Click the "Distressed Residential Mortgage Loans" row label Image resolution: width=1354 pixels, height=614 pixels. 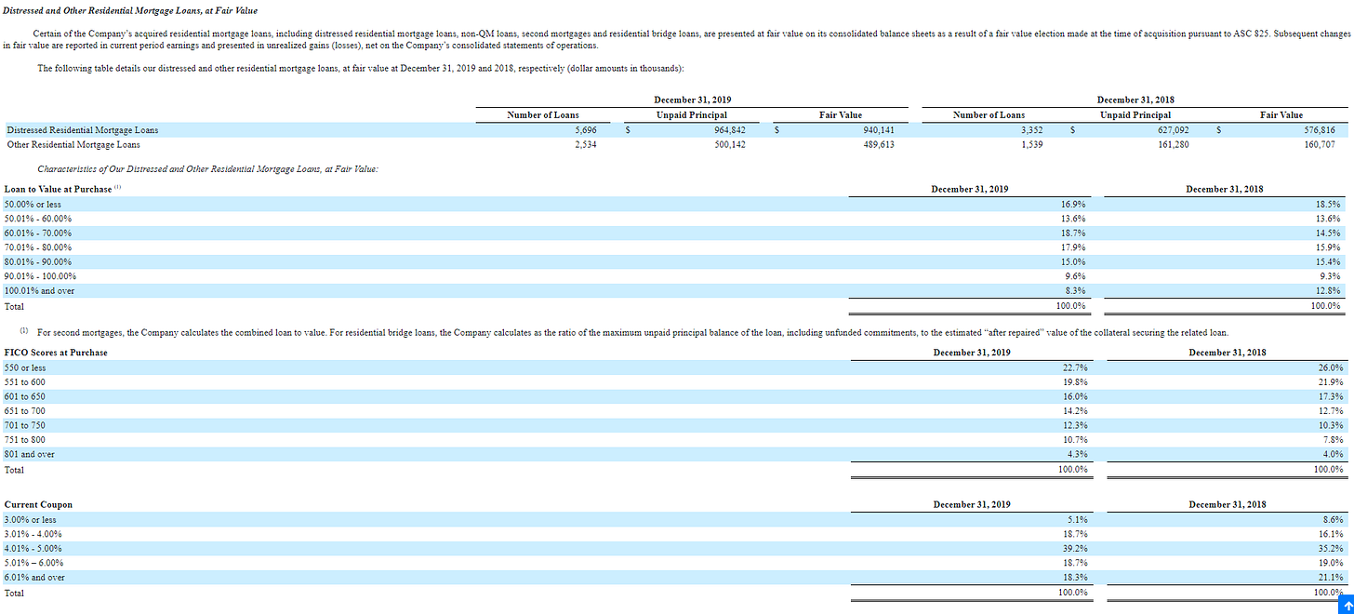click(82, 130)
